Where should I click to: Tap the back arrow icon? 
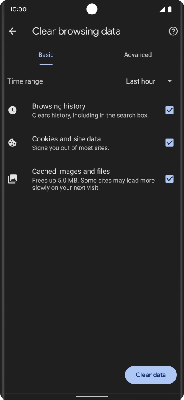point(13,31)
